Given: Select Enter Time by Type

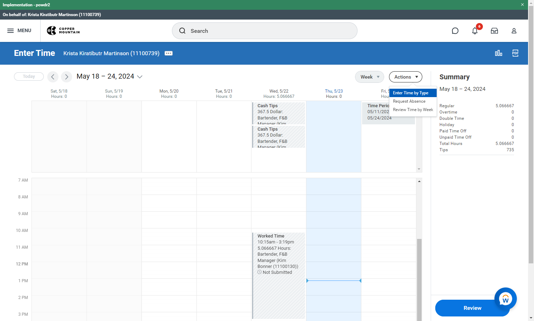Looking at the screenshot, I should (413, 93).
